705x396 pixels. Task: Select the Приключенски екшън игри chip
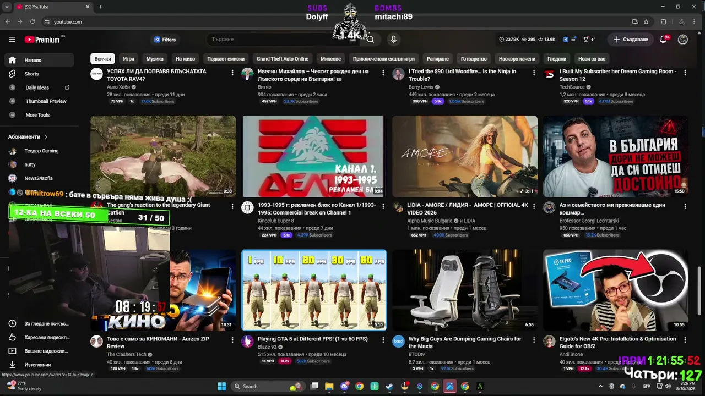(x=384, y=59)
